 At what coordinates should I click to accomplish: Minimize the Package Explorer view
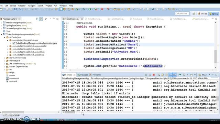coord(54,19)
